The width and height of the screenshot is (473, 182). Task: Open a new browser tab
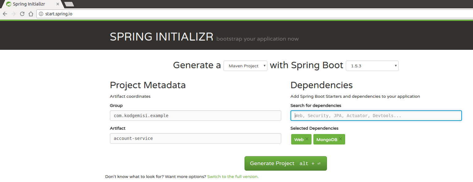[69, 4]
